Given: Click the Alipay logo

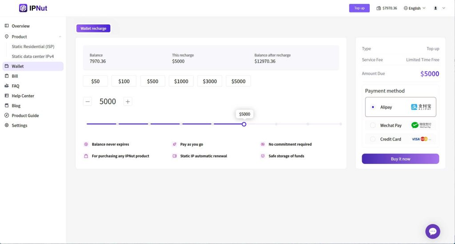Looking at the screenshot, I should (421, 107).
